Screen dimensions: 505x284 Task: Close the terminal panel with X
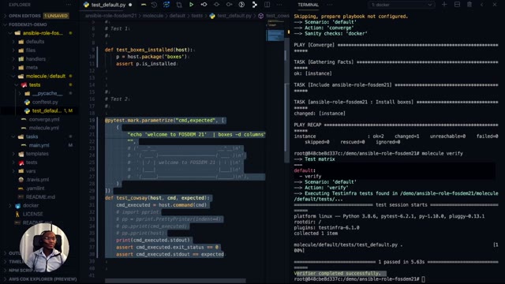tap(495, 5)
